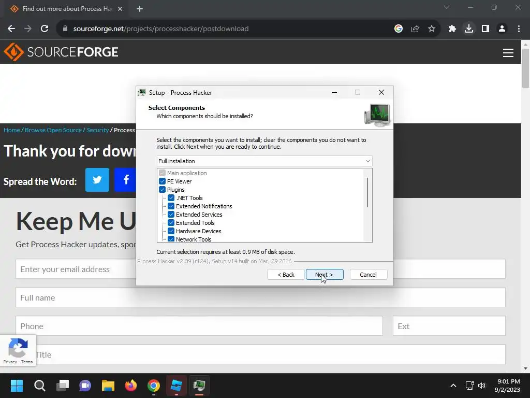Focus the Phone field
This screenshot has width=530, height=398.
tap(199, 326)
